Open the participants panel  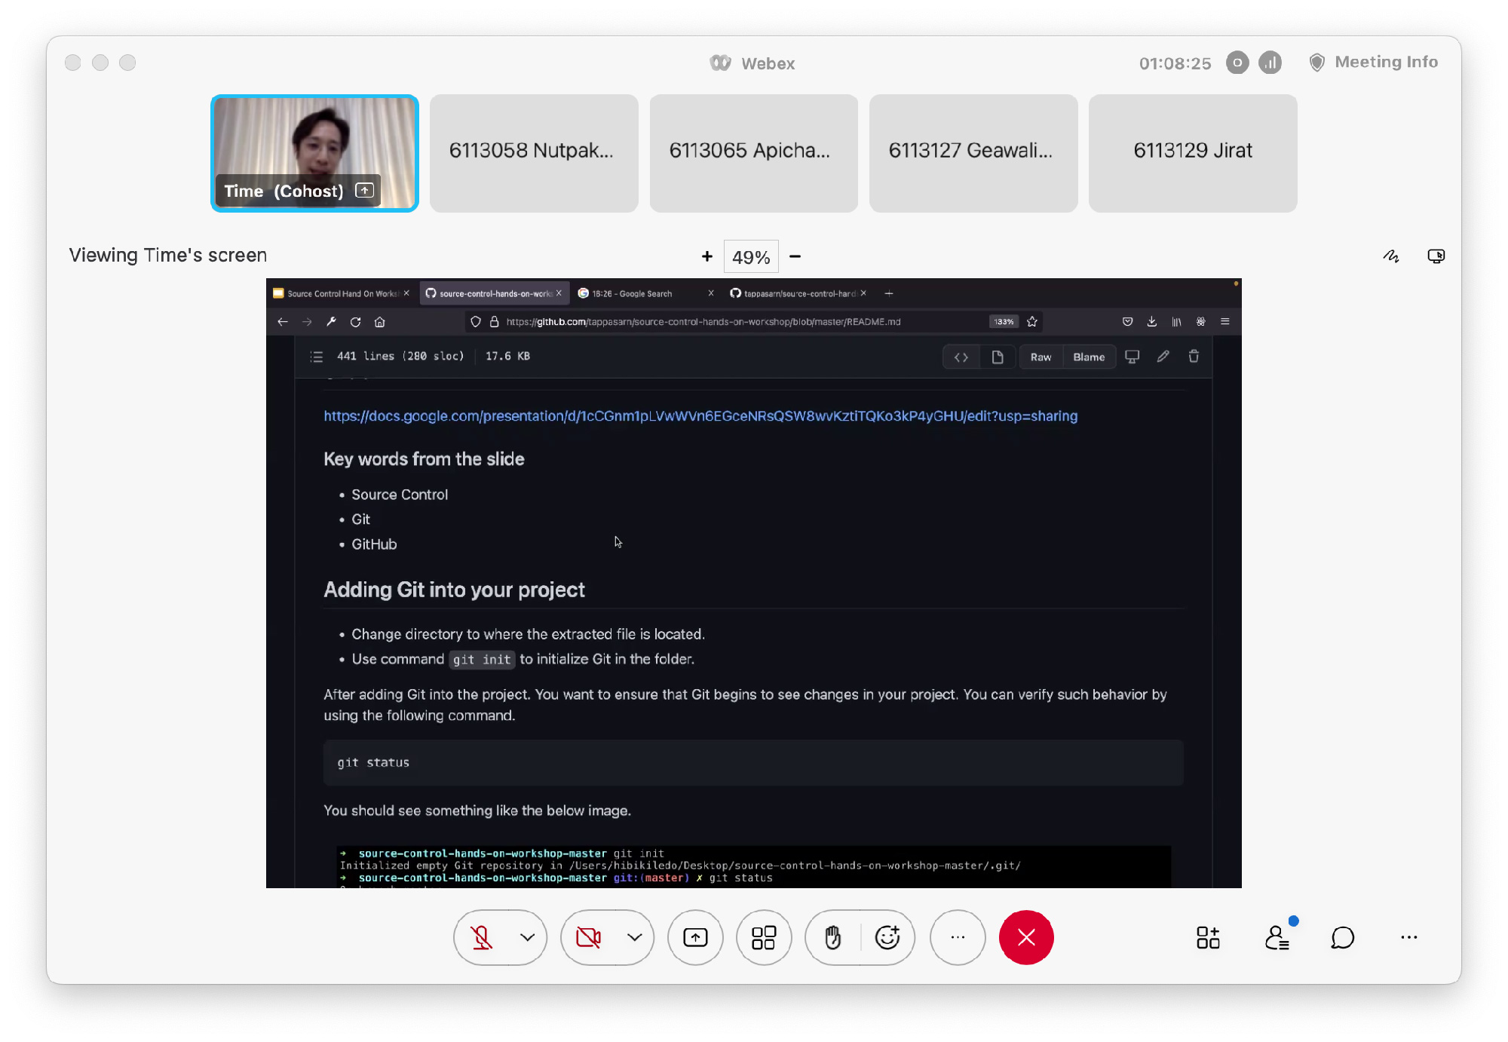point(1277,937)
